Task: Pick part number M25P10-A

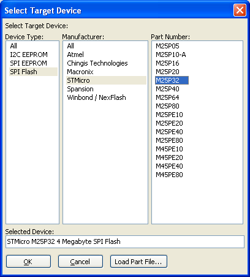Action: 171,55
